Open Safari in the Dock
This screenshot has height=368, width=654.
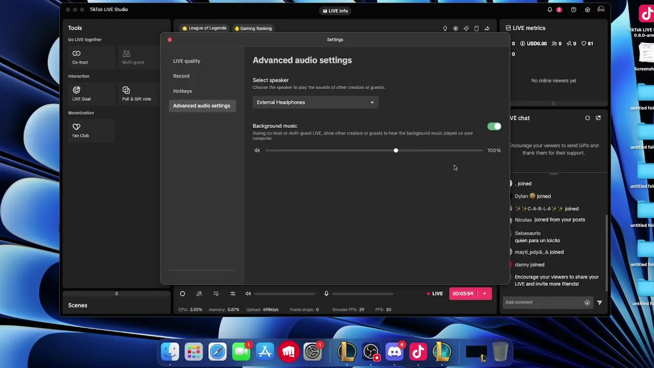pos(217,352)
